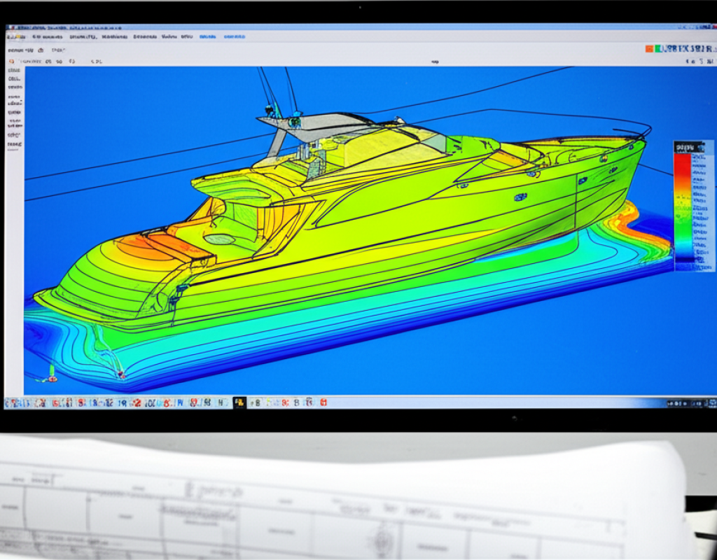Viewport: 717px width, 560px height.
Task: Click the red band of the color legend
Action: coord(682,167)
